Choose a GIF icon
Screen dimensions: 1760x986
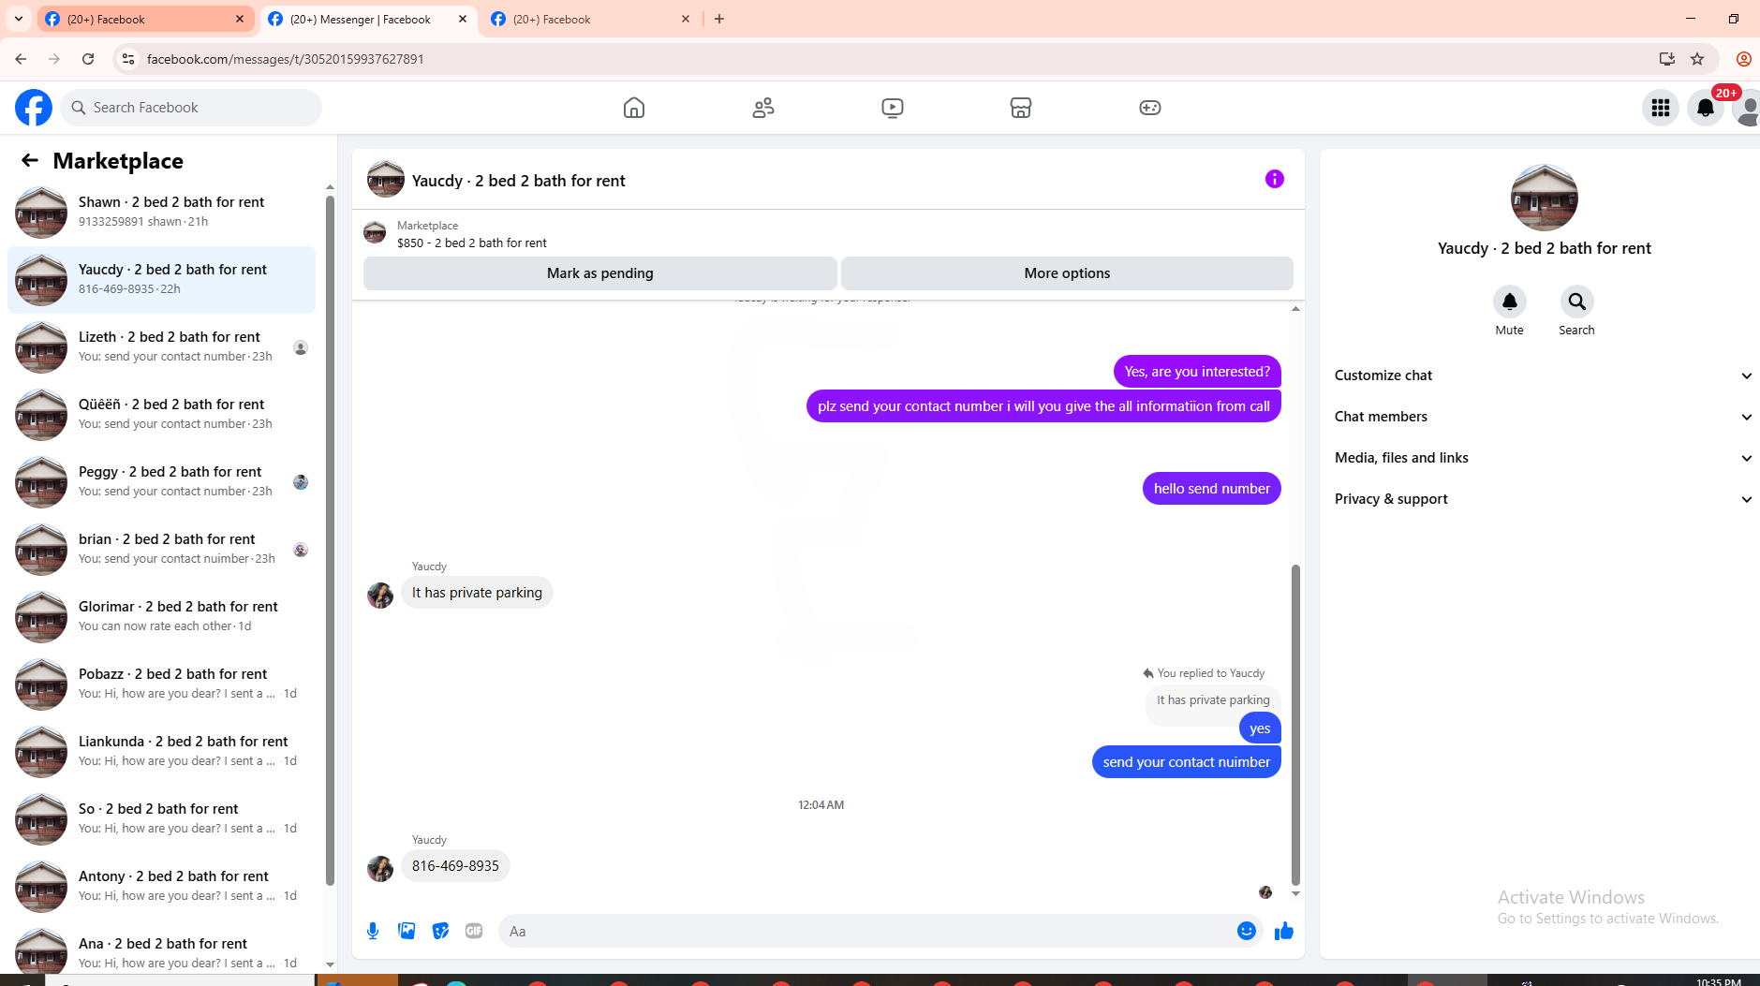pyautogui.click(x=474, y=931)
